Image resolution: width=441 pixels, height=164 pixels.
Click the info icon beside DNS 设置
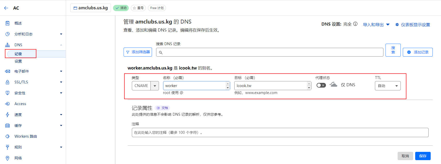point(355,24)
